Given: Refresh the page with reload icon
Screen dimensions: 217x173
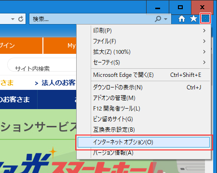Looking at the screenshot, I should [21, 19].
